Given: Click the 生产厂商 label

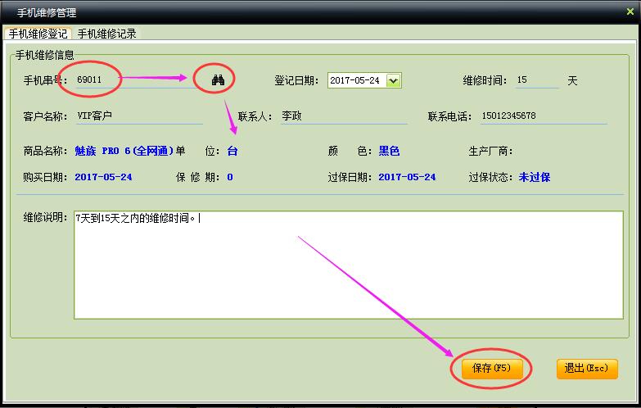Looking at the screenshot, I should click(490, 152).
